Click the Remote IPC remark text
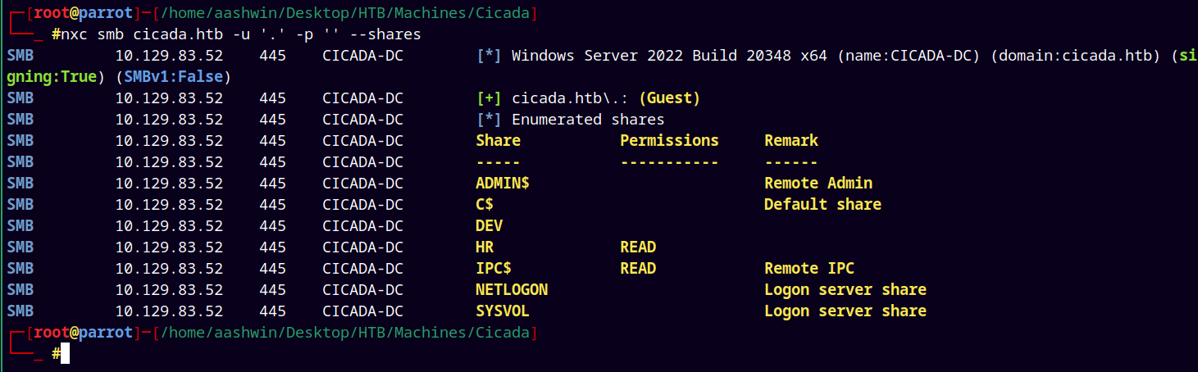 [809, 268]
